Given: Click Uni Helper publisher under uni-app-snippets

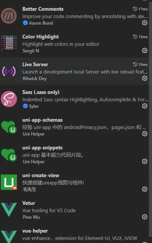Looking at the screenshot, I should 33,162.
